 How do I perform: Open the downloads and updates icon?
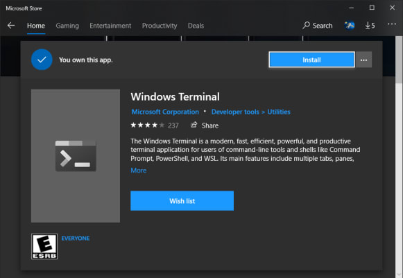(370, 26)
